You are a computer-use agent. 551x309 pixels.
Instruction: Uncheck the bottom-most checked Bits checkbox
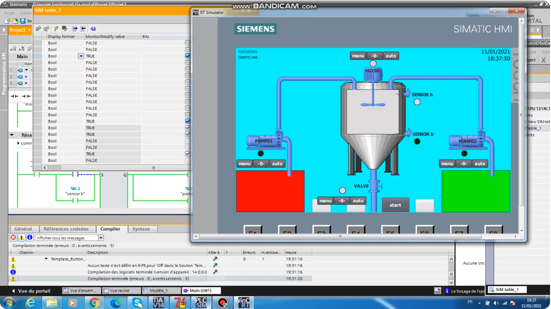pos(187,154)
